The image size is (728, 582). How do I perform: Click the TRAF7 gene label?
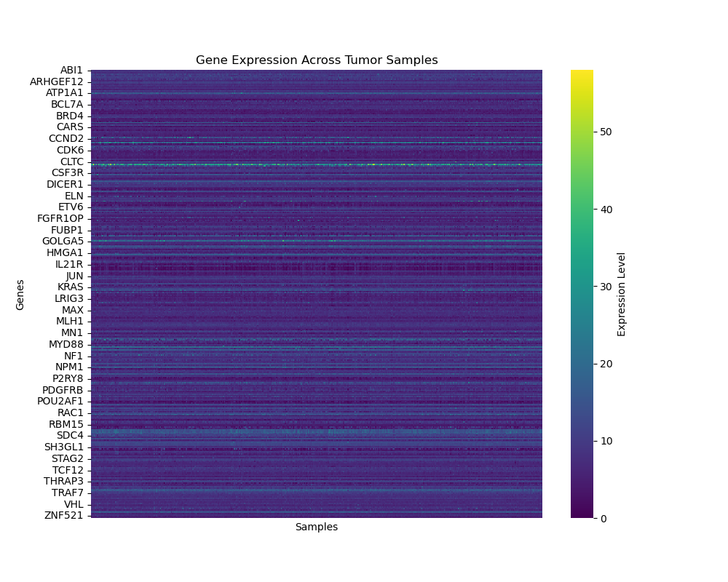[68, 493]
